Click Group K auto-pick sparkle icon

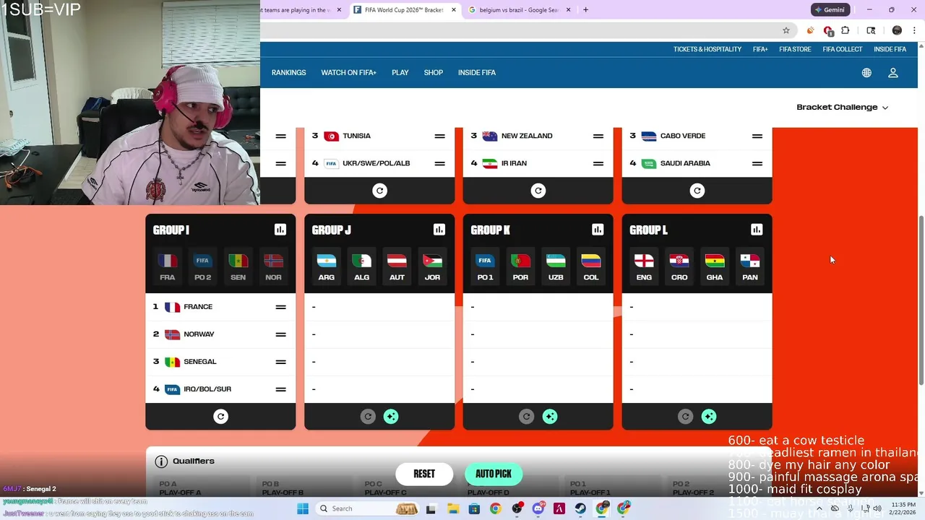pos(550,416)
